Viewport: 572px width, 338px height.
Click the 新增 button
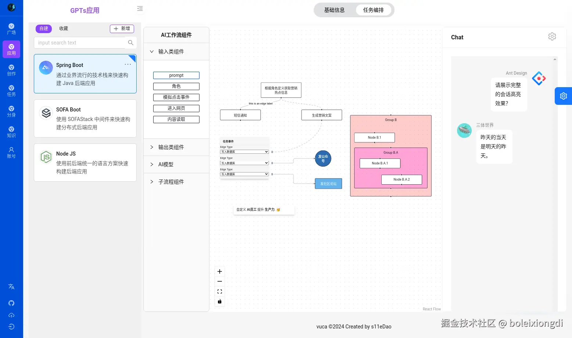pos(122,29)
